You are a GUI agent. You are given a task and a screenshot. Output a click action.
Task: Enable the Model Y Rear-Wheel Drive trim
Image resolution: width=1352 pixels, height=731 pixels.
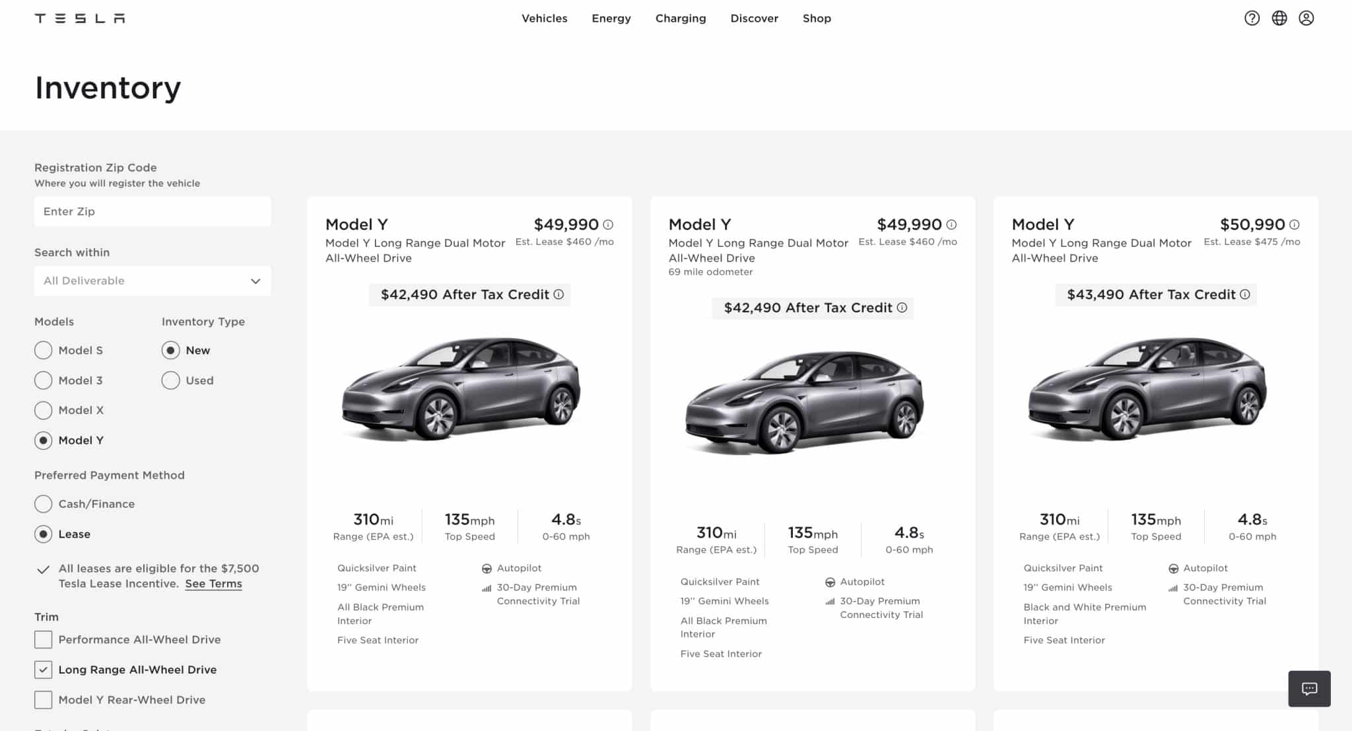point(43,699)
